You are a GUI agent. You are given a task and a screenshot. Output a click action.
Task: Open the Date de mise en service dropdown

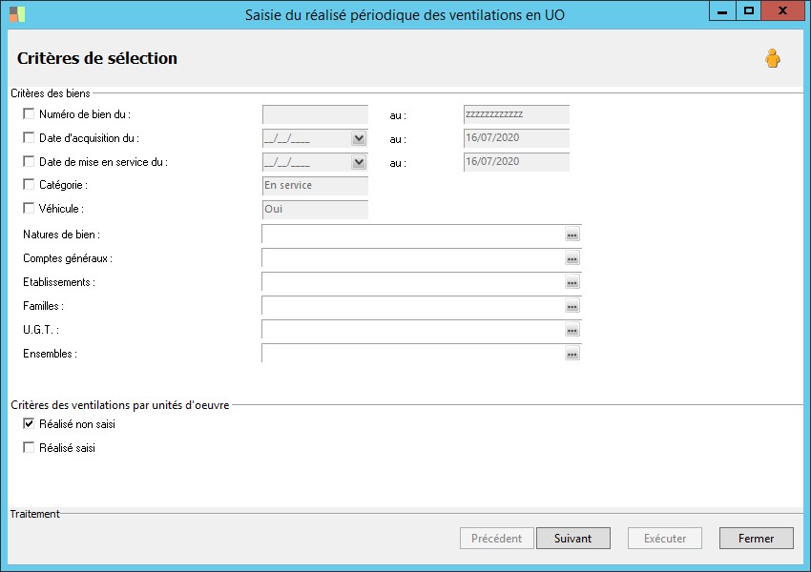359,162
